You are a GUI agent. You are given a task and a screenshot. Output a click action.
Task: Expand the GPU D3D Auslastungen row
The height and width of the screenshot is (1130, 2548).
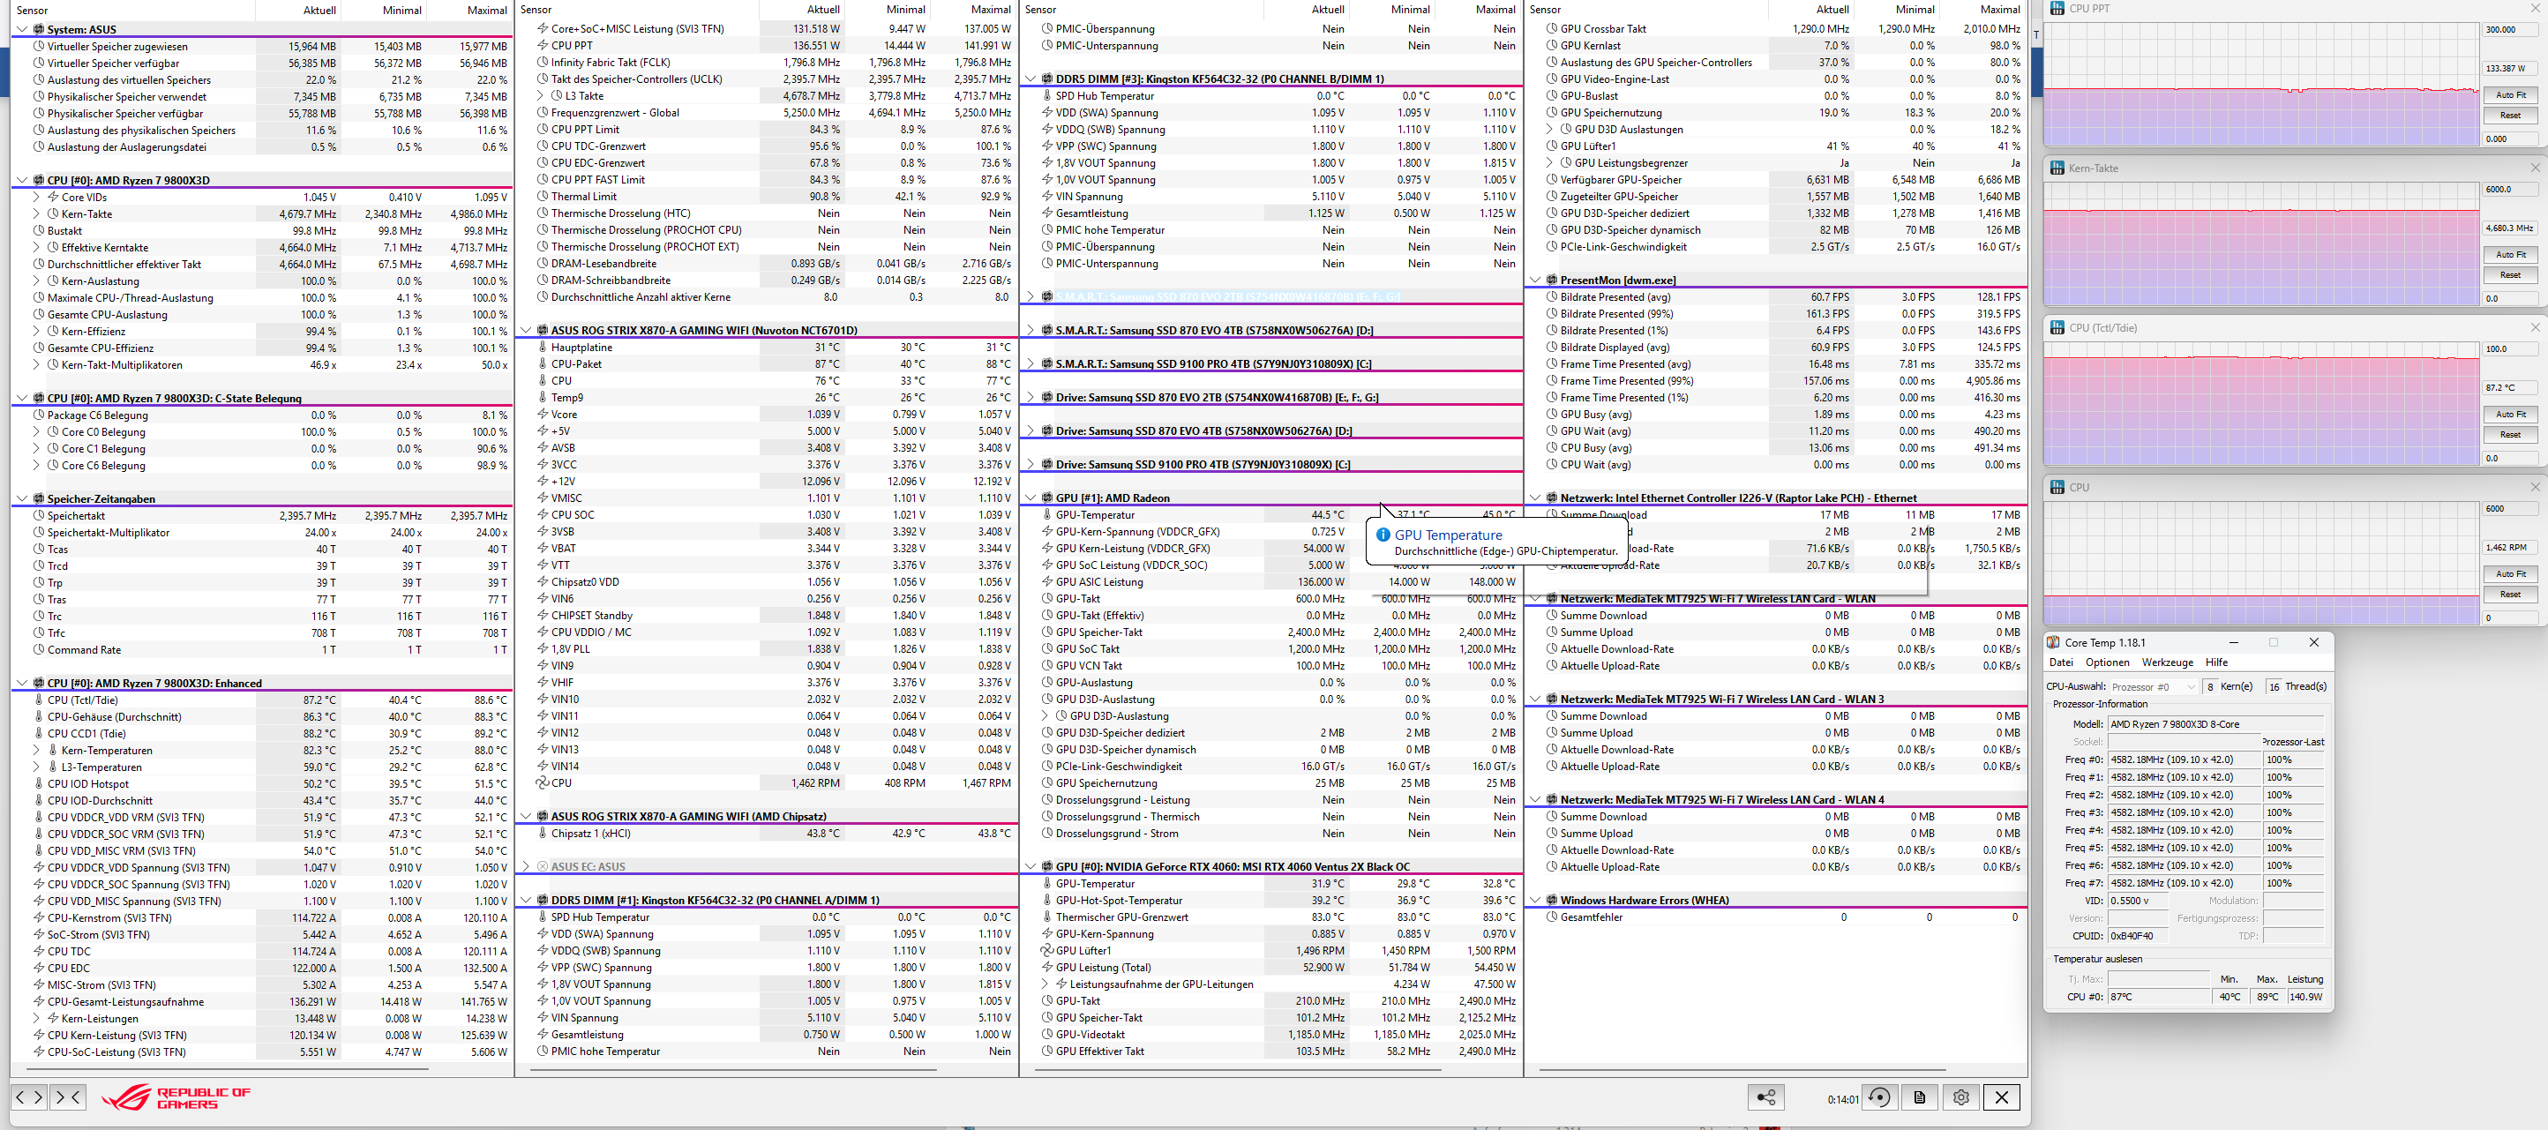coord(1550,130)
